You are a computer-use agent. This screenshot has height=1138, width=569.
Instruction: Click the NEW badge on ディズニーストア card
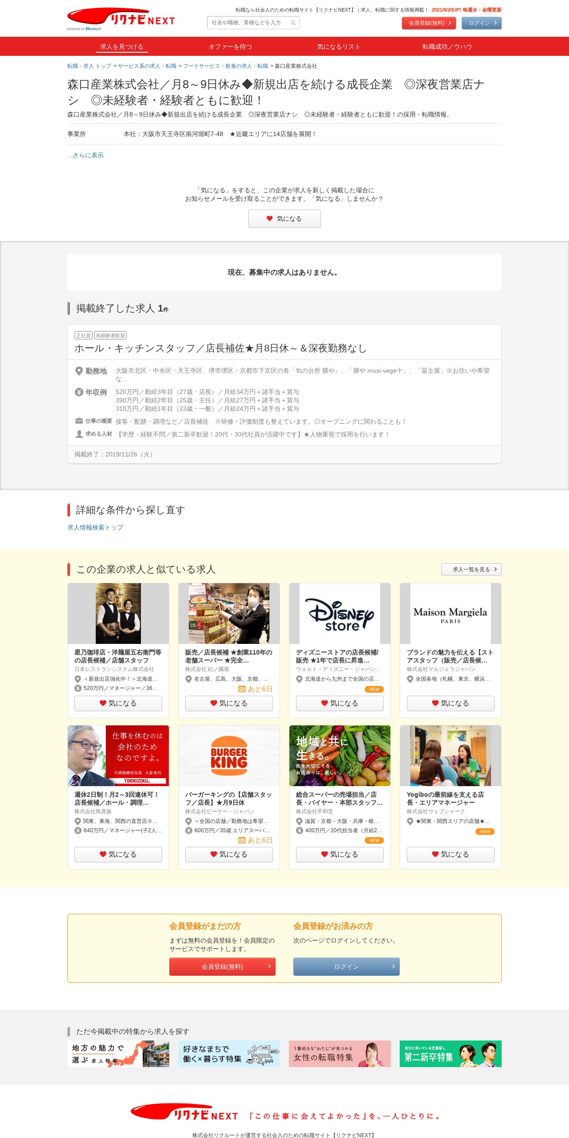point(374,690)
